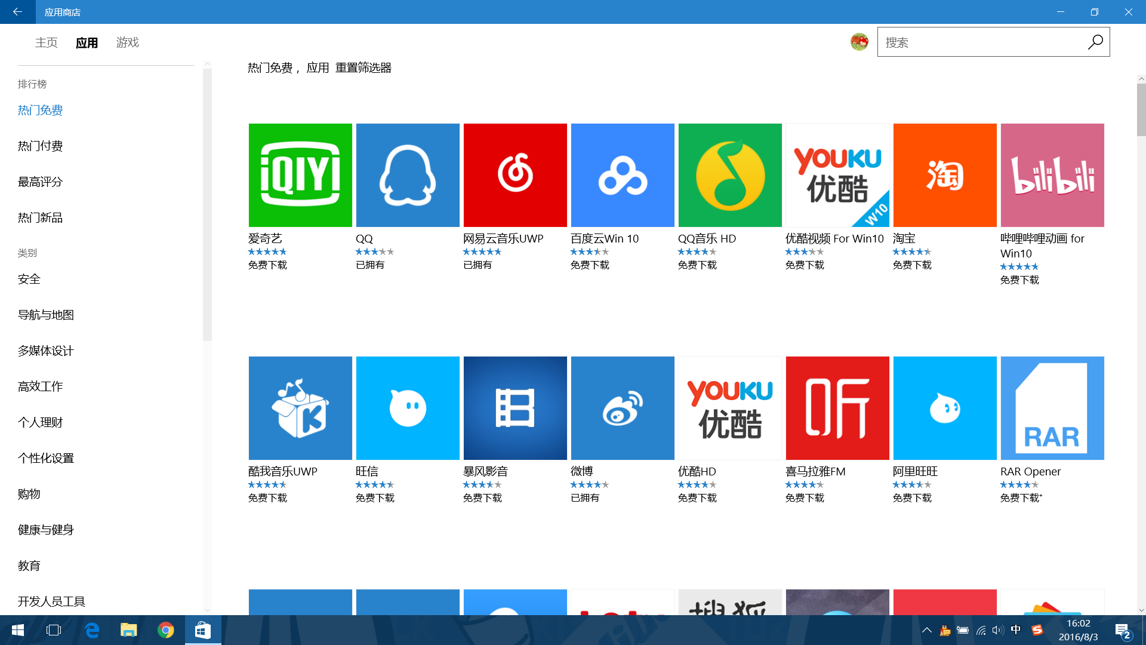Viewport: 1146px width, 645px height.
Task: Open the user account avatar
Action: [x=860, y=42]
